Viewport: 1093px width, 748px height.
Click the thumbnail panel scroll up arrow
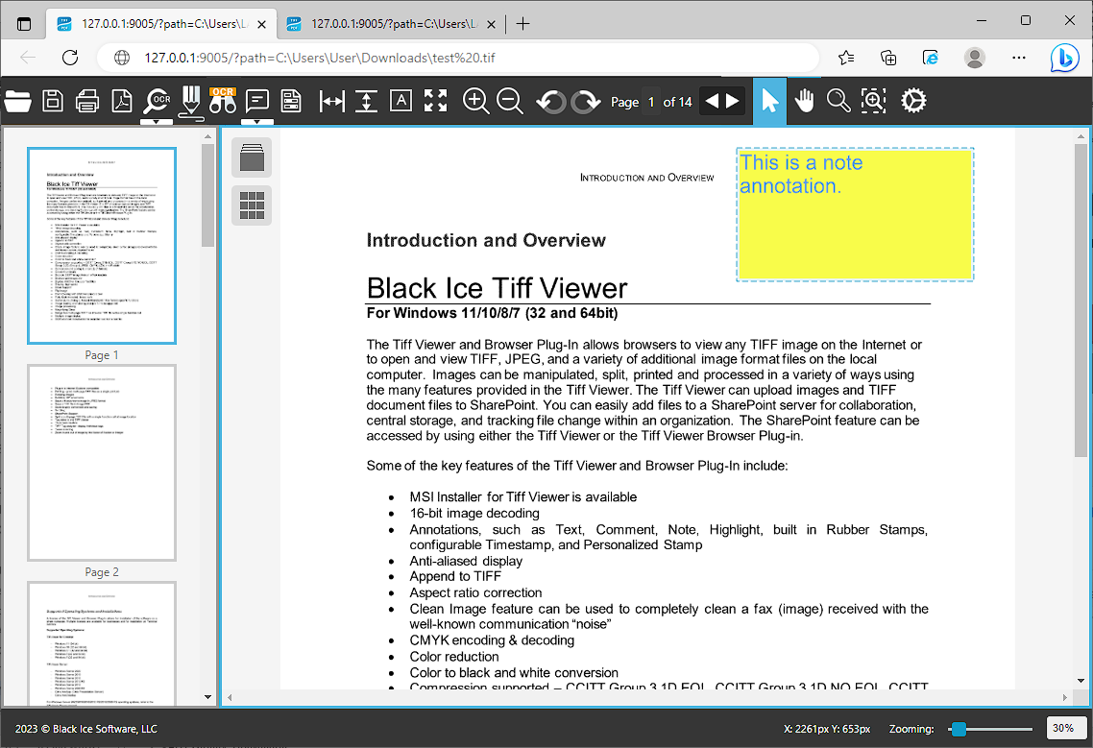207,136
